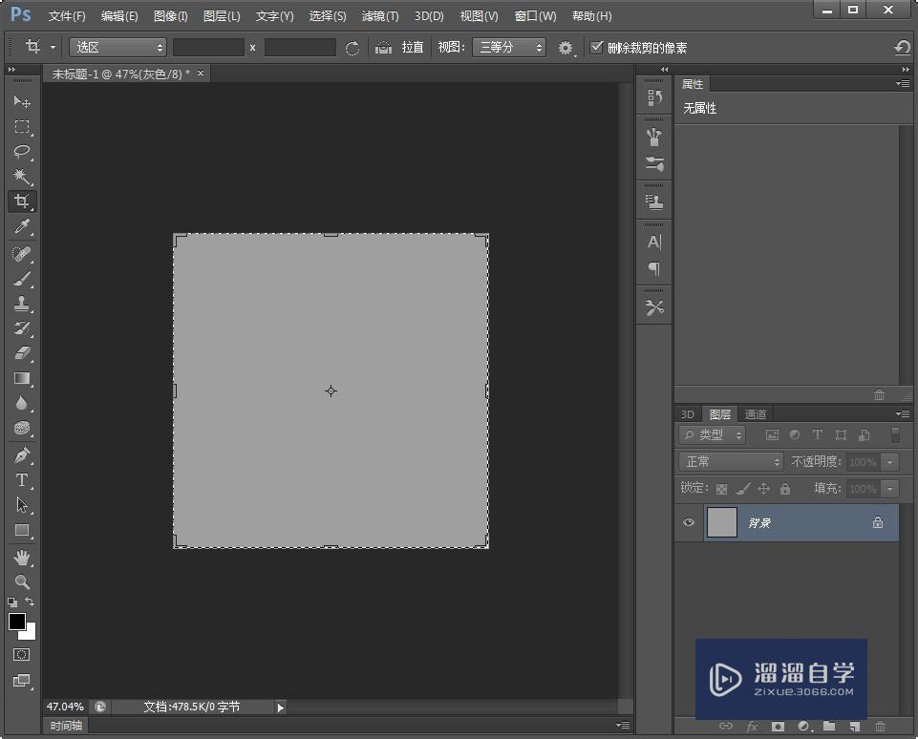
Task: Hide the 背景 layer visibility
Action: tap(688, 522)
